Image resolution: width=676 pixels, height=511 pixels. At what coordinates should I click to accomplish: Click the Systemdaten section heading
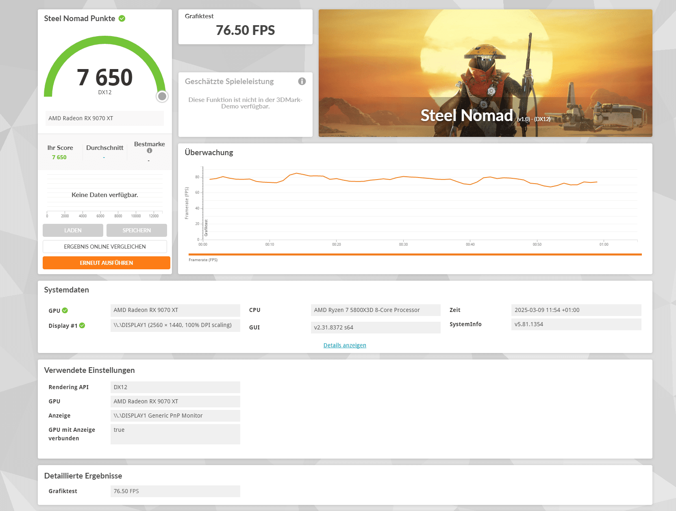click(x=67, y=290)
